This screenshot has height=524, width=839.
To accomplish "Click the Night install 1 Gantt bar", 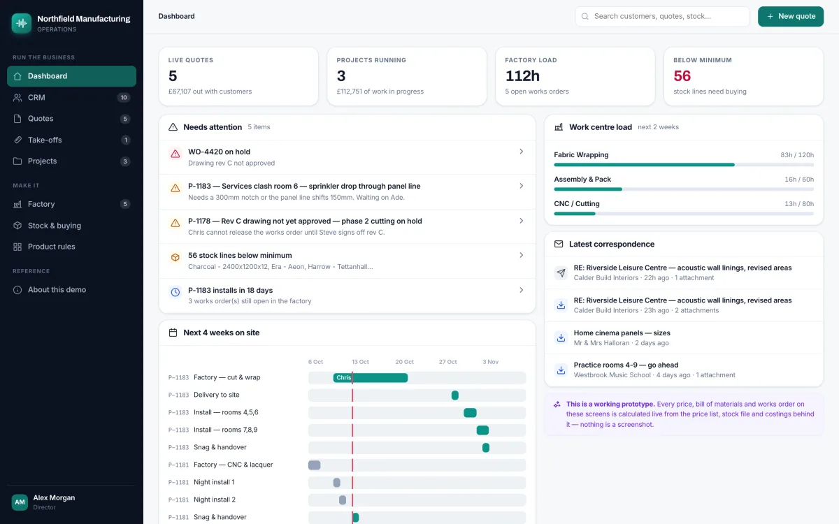I will point(337,483).
